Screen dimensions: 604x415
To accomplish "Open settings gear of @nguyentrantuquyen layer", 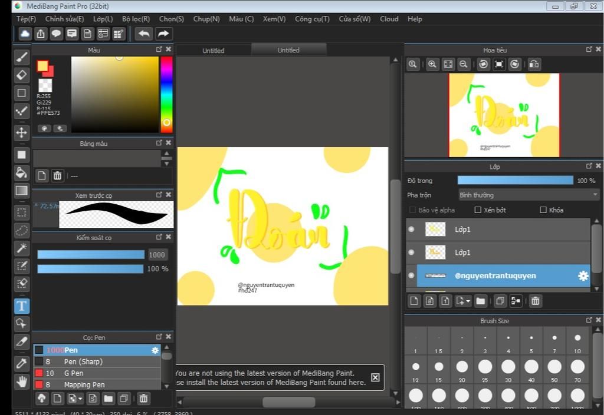I will point(583,275).
